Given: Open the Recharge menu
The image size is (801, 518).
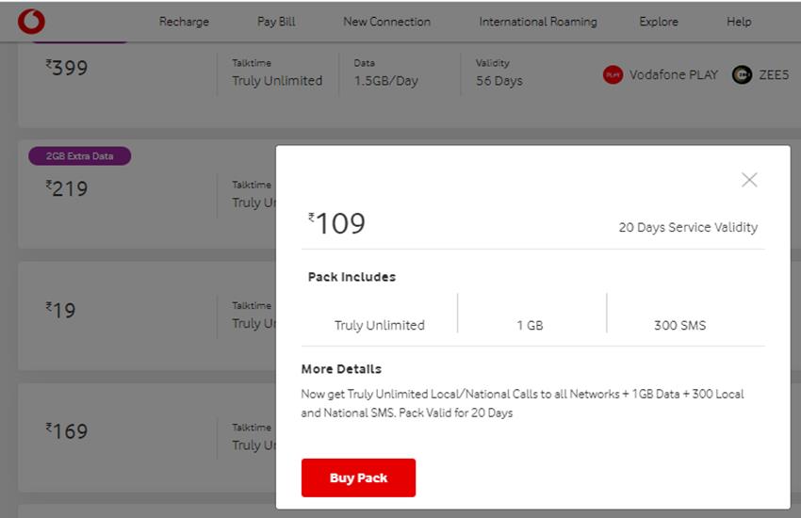Looking at the screenshot, I should coord(184,22).
